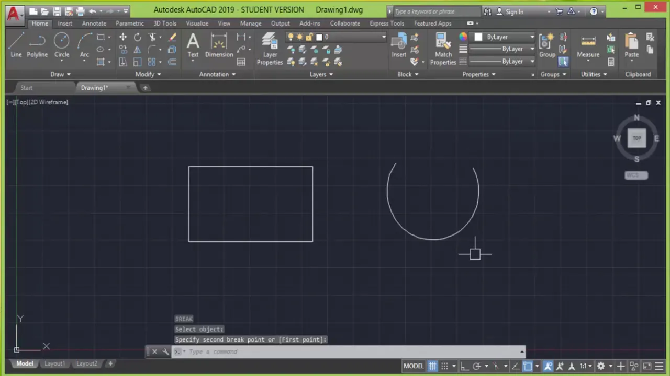Choose the Rotate tool in Modify
Image resolution: width=670 pixels, height=376 pixels.
point(137,37)
